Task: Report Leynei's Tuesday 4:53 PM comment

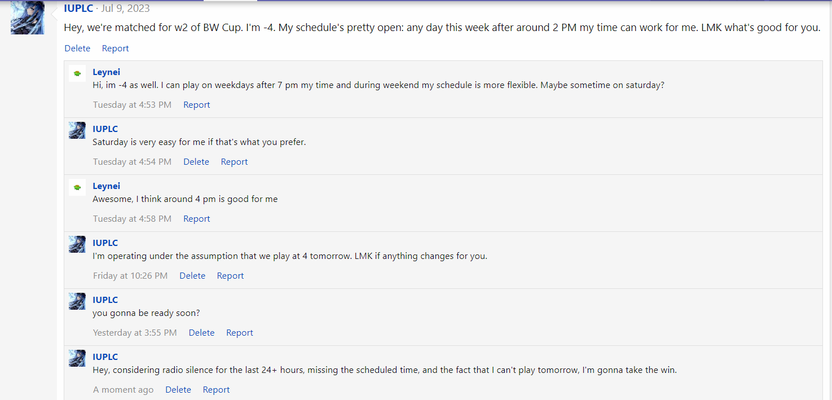Action: (196, 105)
